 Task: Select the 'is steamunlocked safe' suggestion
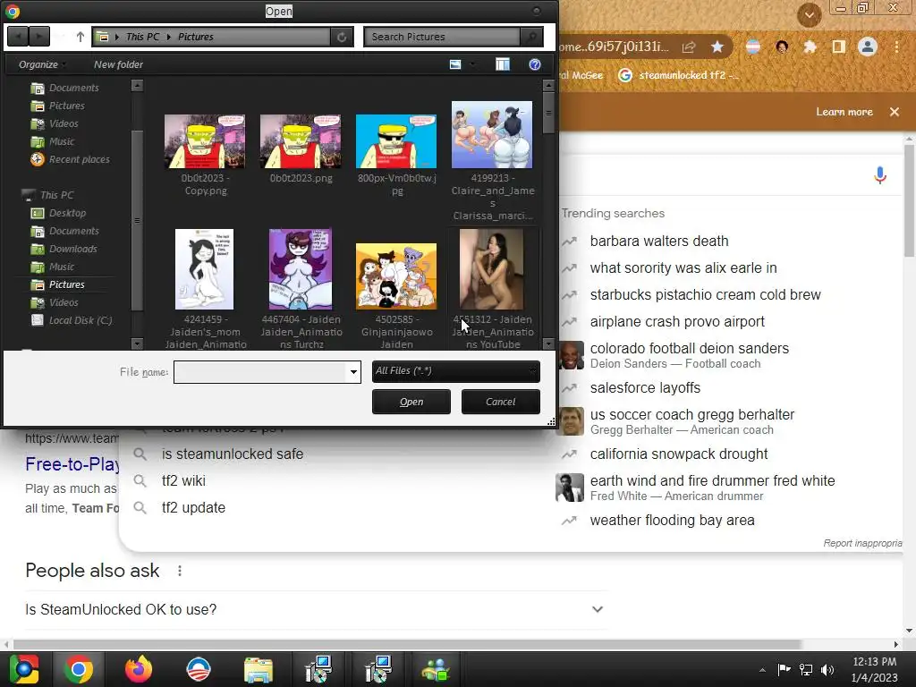click(x=233, y=454)
